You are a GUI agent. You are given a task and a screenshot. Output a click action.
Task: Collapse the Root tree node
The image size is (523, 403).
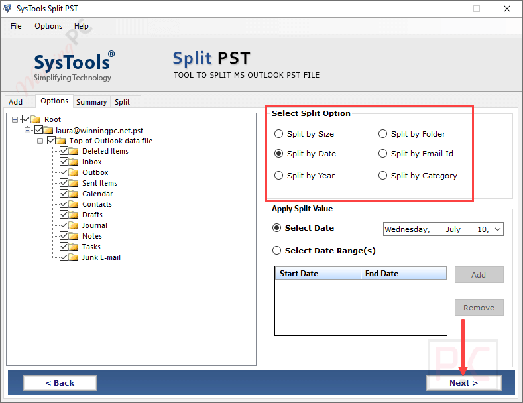click(15, 119)
